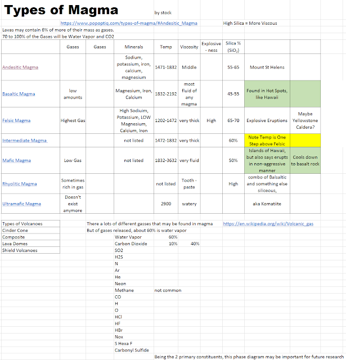346x360 pixels.
Task: Select 'High Silica = More Viscous' cell
Action: click(250, 23)
